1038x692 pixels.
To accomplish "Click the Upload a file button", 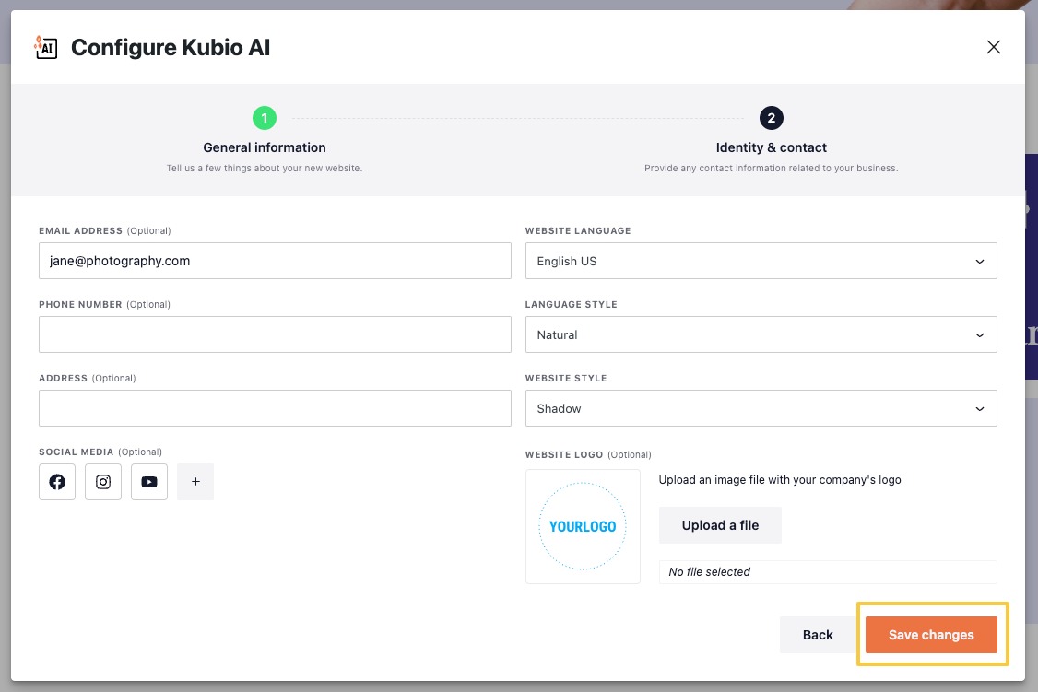I will click(x=720, y=524).
